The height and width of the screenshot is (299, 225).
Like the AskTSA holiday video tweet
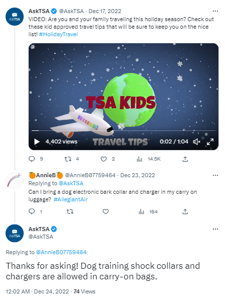click(x=104, y=159)
